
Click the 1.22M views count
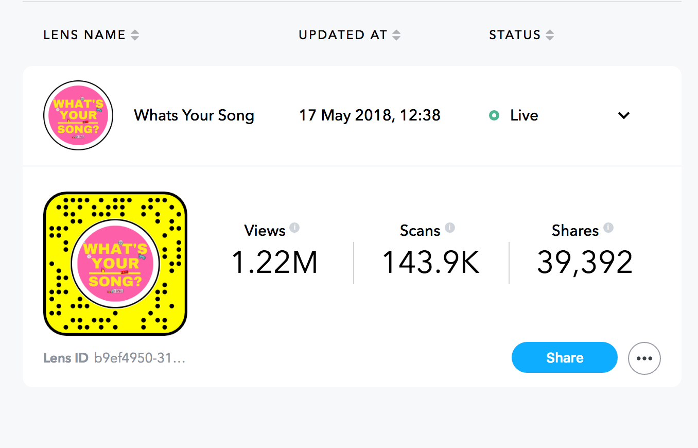pyautogui.click(x=274, y=262)
